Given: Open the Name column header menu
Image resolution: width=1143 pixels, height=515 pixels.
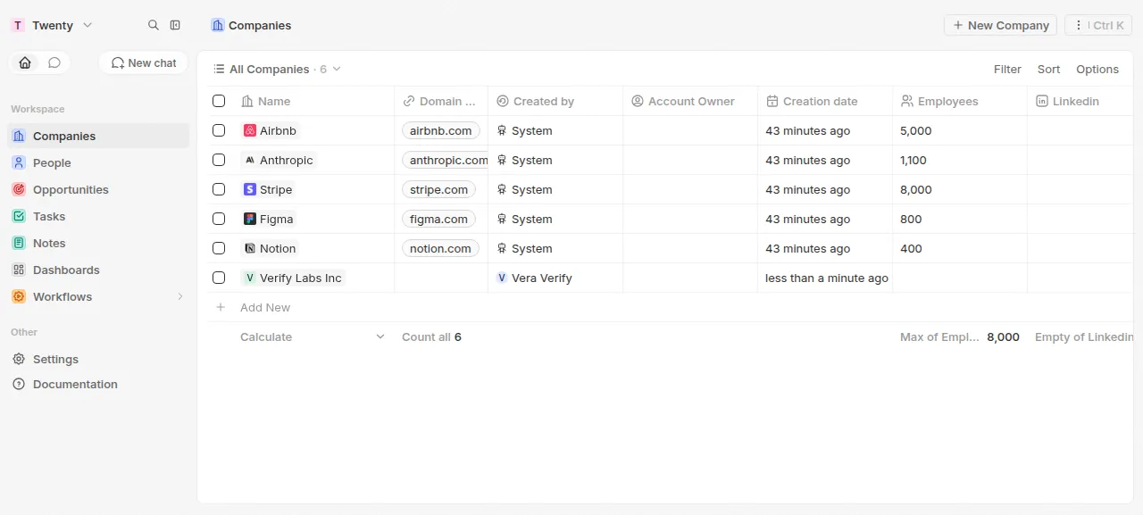Looking at the screenshot, I should tap(313, 101).
